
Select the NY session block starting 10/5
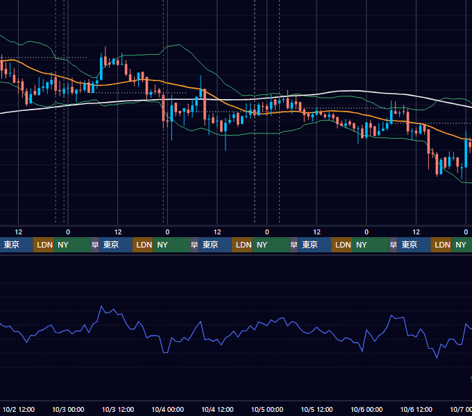[x=371, y=245]
